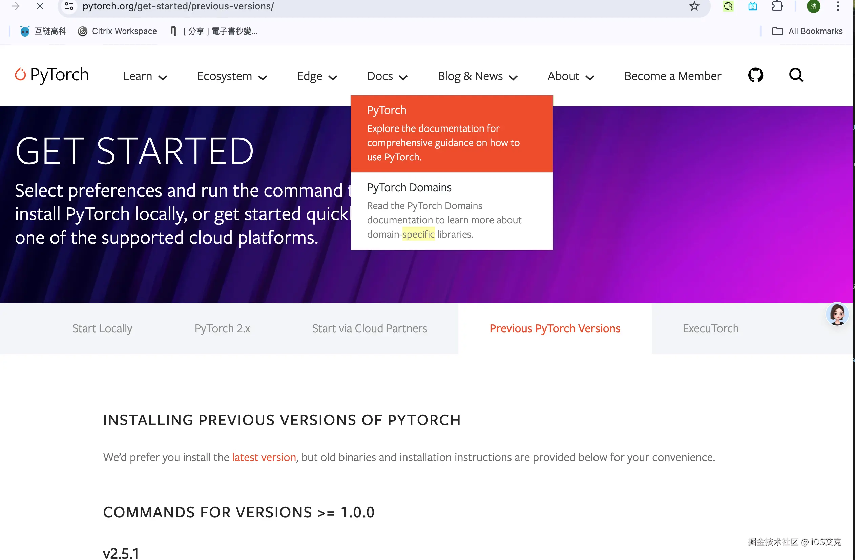Screen dimensions: 855x560
Task: Open the PyTorch GitHub icon link
Action: click(755, 76)
